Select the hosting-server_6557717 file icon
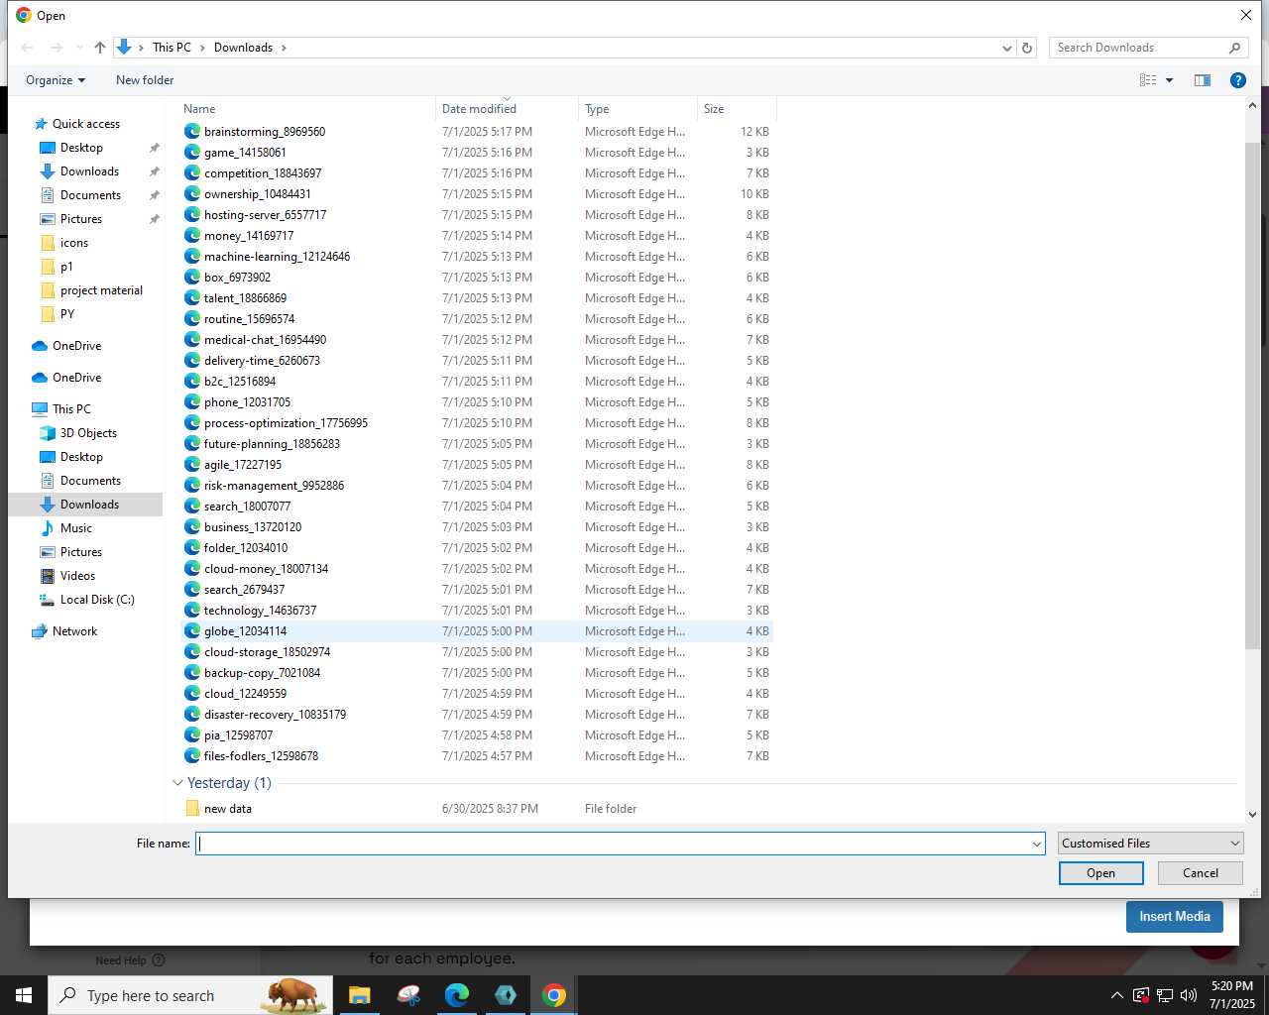 [192, 215]
